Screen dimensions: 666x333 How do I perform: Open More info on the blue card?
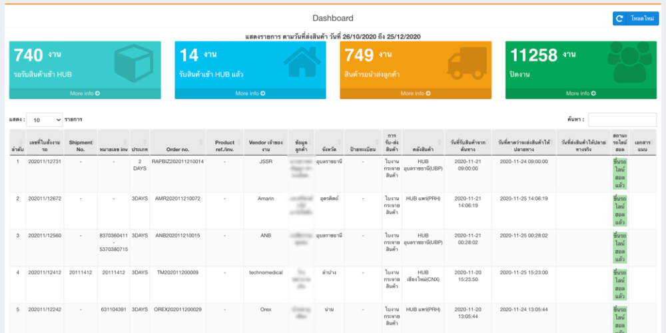click(250, 94)
